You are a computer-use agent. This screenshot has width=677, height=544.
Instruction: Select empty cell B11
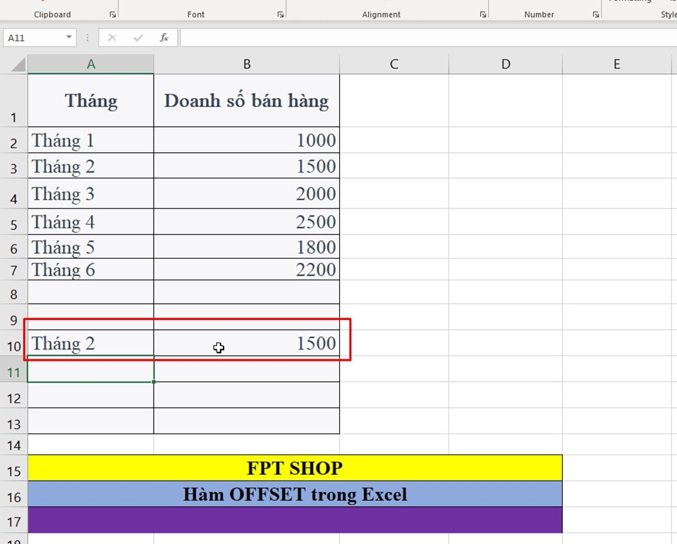(247, 369)
